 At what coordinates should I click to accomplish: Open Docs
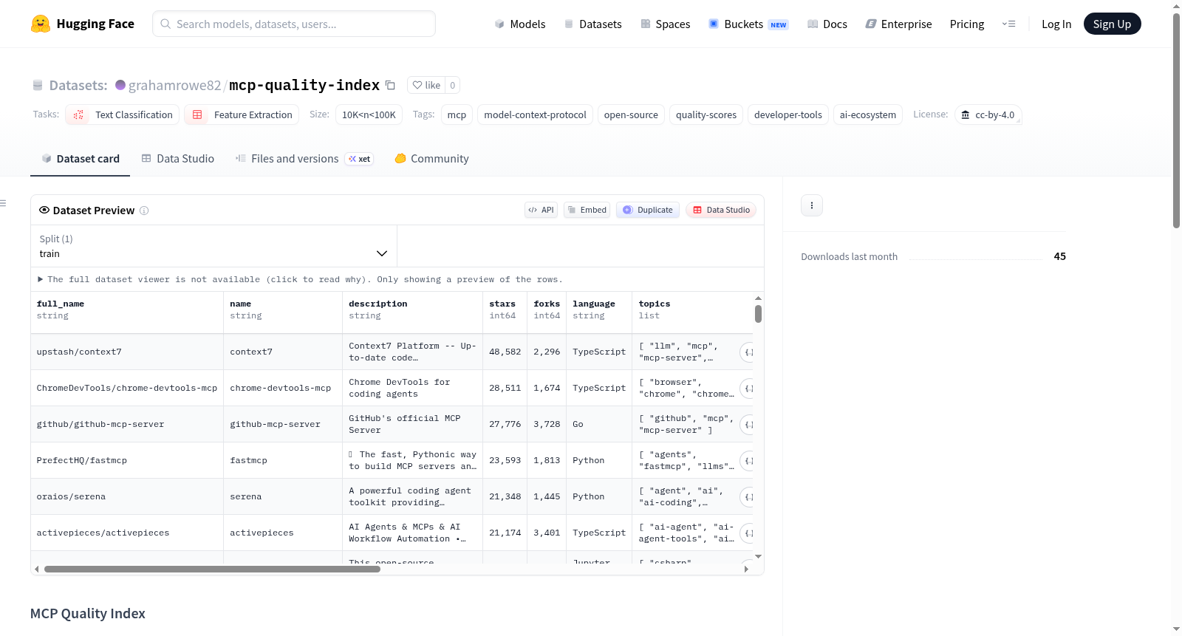click(x=827, y=24)
